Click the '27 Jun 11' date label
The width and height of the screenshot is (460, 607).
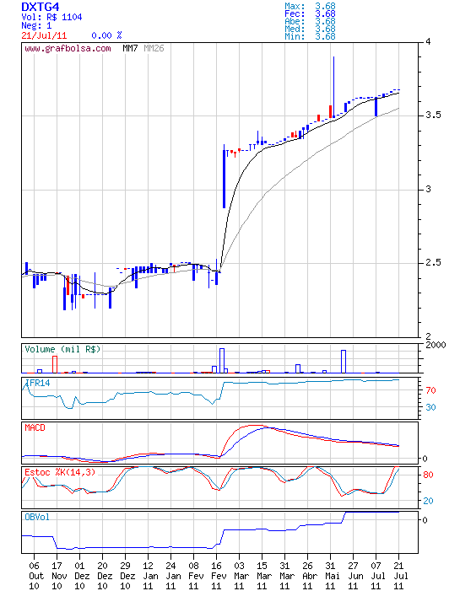click(x=355, y=576)
